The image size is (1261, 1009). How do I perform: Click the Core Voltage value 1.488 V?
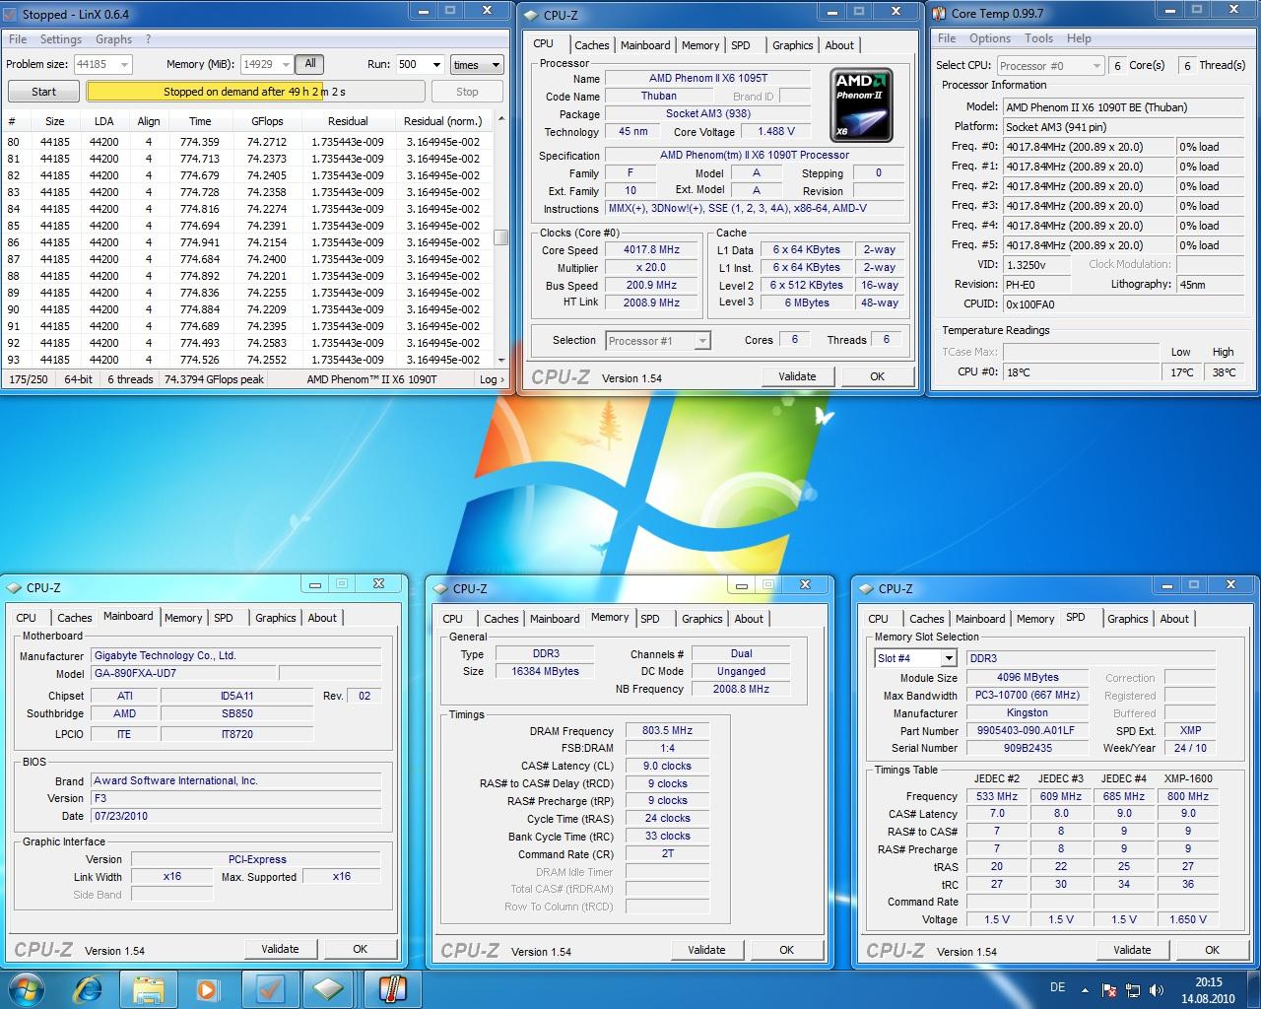(776, 131)
